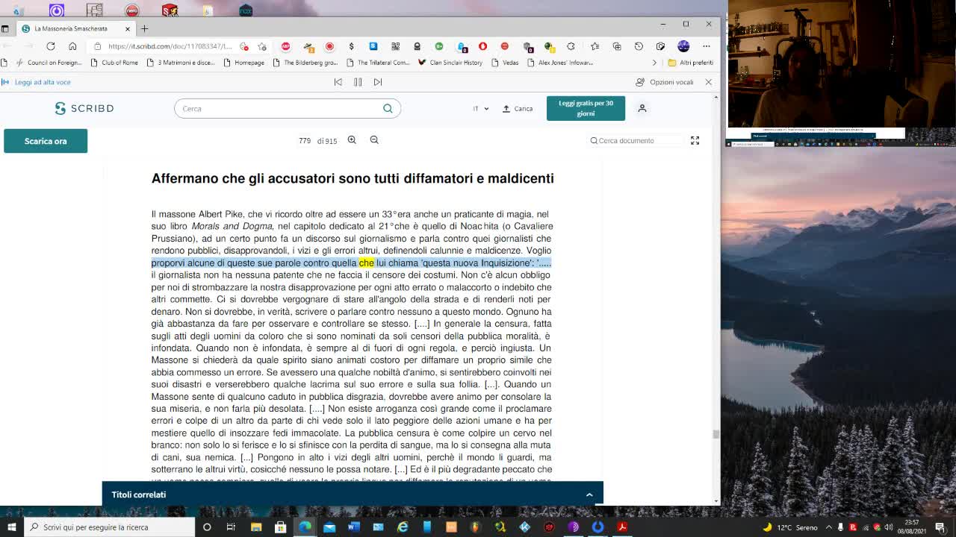Open Mail app from taskbar
Screen dimensions: 956x537
[x=329, y=527]
